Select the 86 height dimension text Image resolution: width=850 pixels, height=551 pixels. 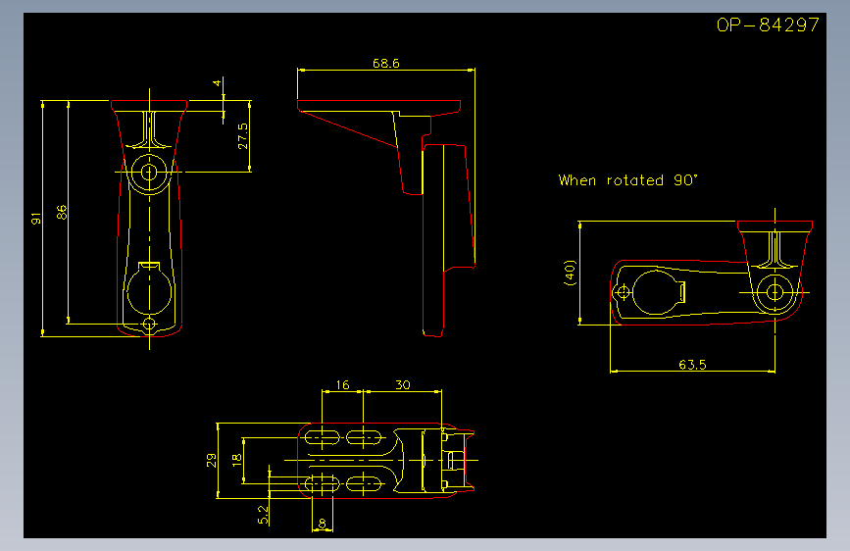coord(62,212)
